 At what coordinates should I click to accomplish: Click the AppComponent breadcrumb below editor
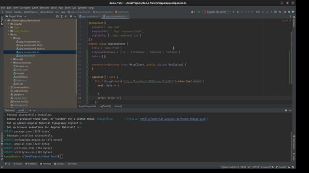87,106
